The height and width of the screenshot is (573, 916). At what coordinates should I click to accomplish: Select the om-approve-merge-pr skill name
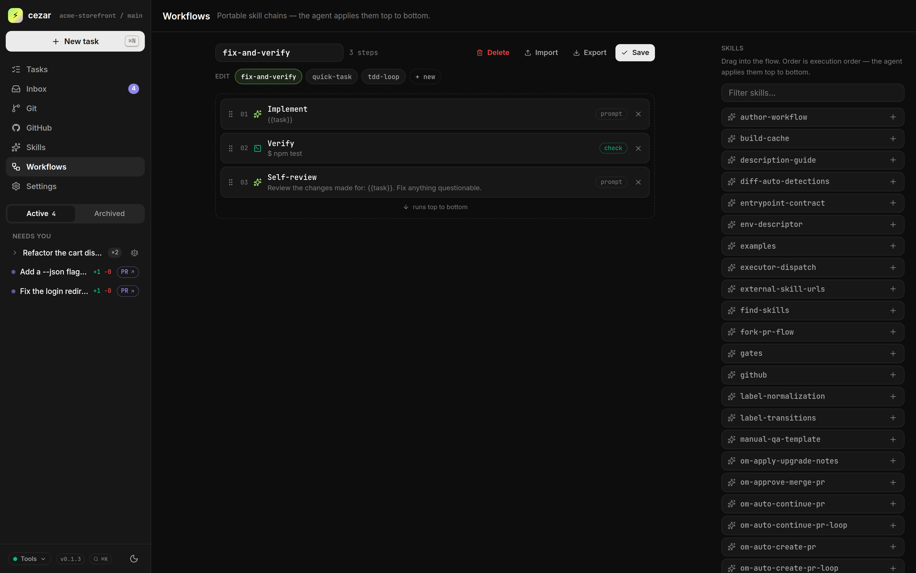coord(782,482)
